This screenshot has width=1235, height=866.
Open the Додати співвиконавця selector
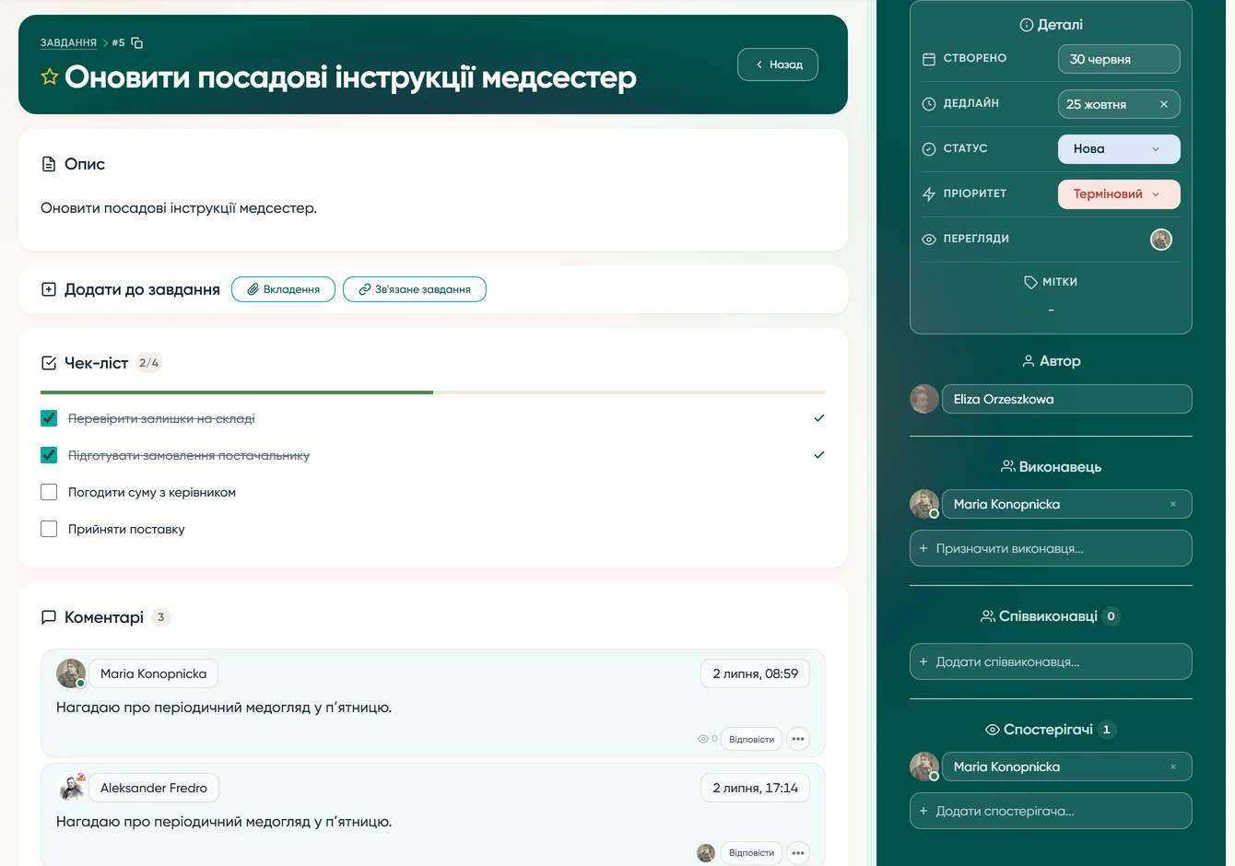click(1051, 661)
